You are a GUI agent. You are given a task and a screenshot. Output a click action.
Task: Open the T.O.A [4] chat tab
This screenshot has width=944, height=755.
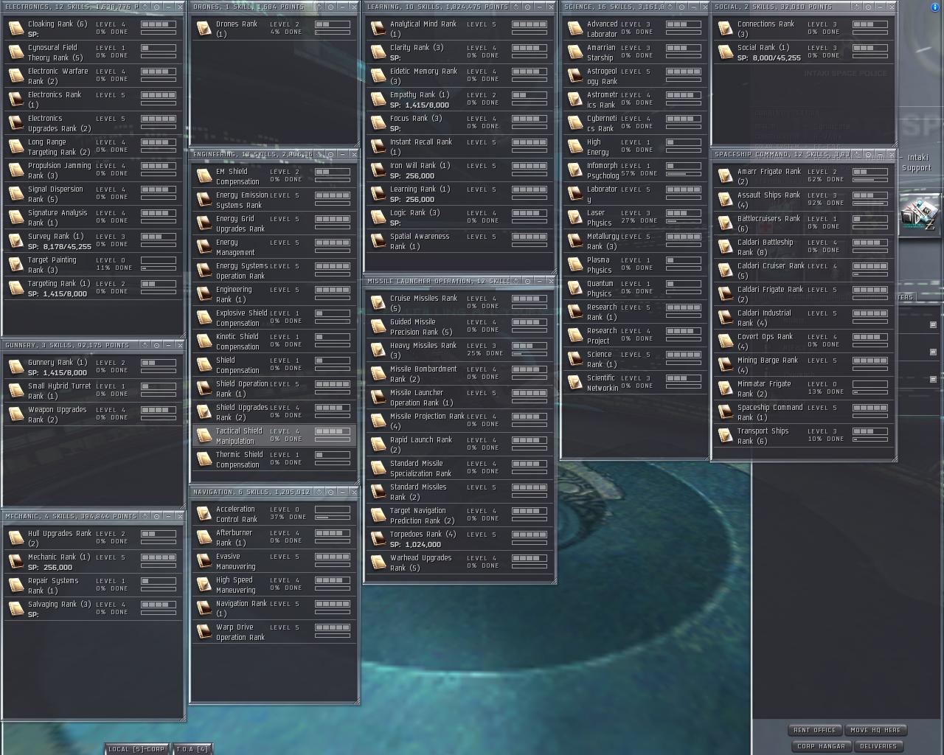(x=192, y=748)
